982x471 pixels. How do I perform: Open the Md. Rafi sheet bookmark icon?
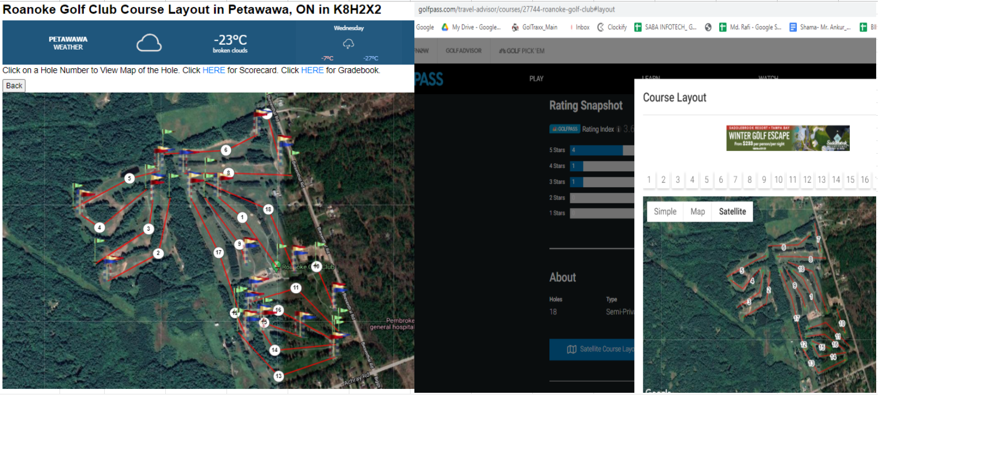click(723, 27)
